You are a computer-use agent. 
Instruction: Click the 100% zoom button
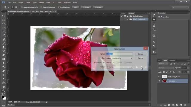coord(76,7)
